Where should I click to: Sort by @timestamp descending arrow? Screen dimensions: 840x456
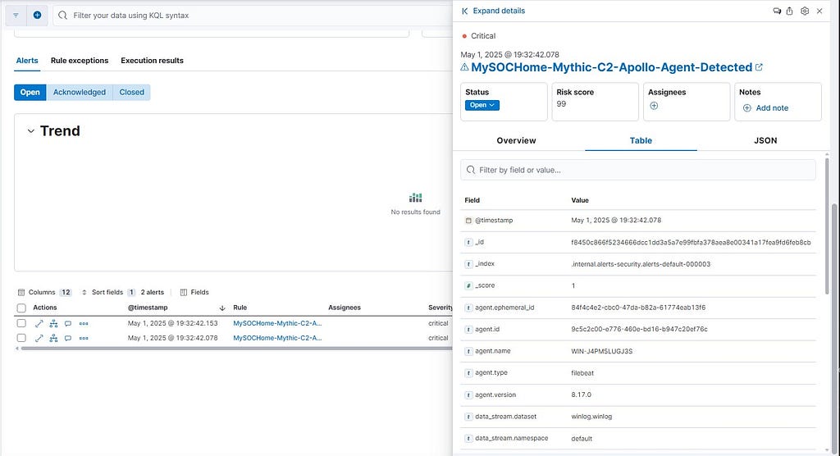(x=222, y=308)
